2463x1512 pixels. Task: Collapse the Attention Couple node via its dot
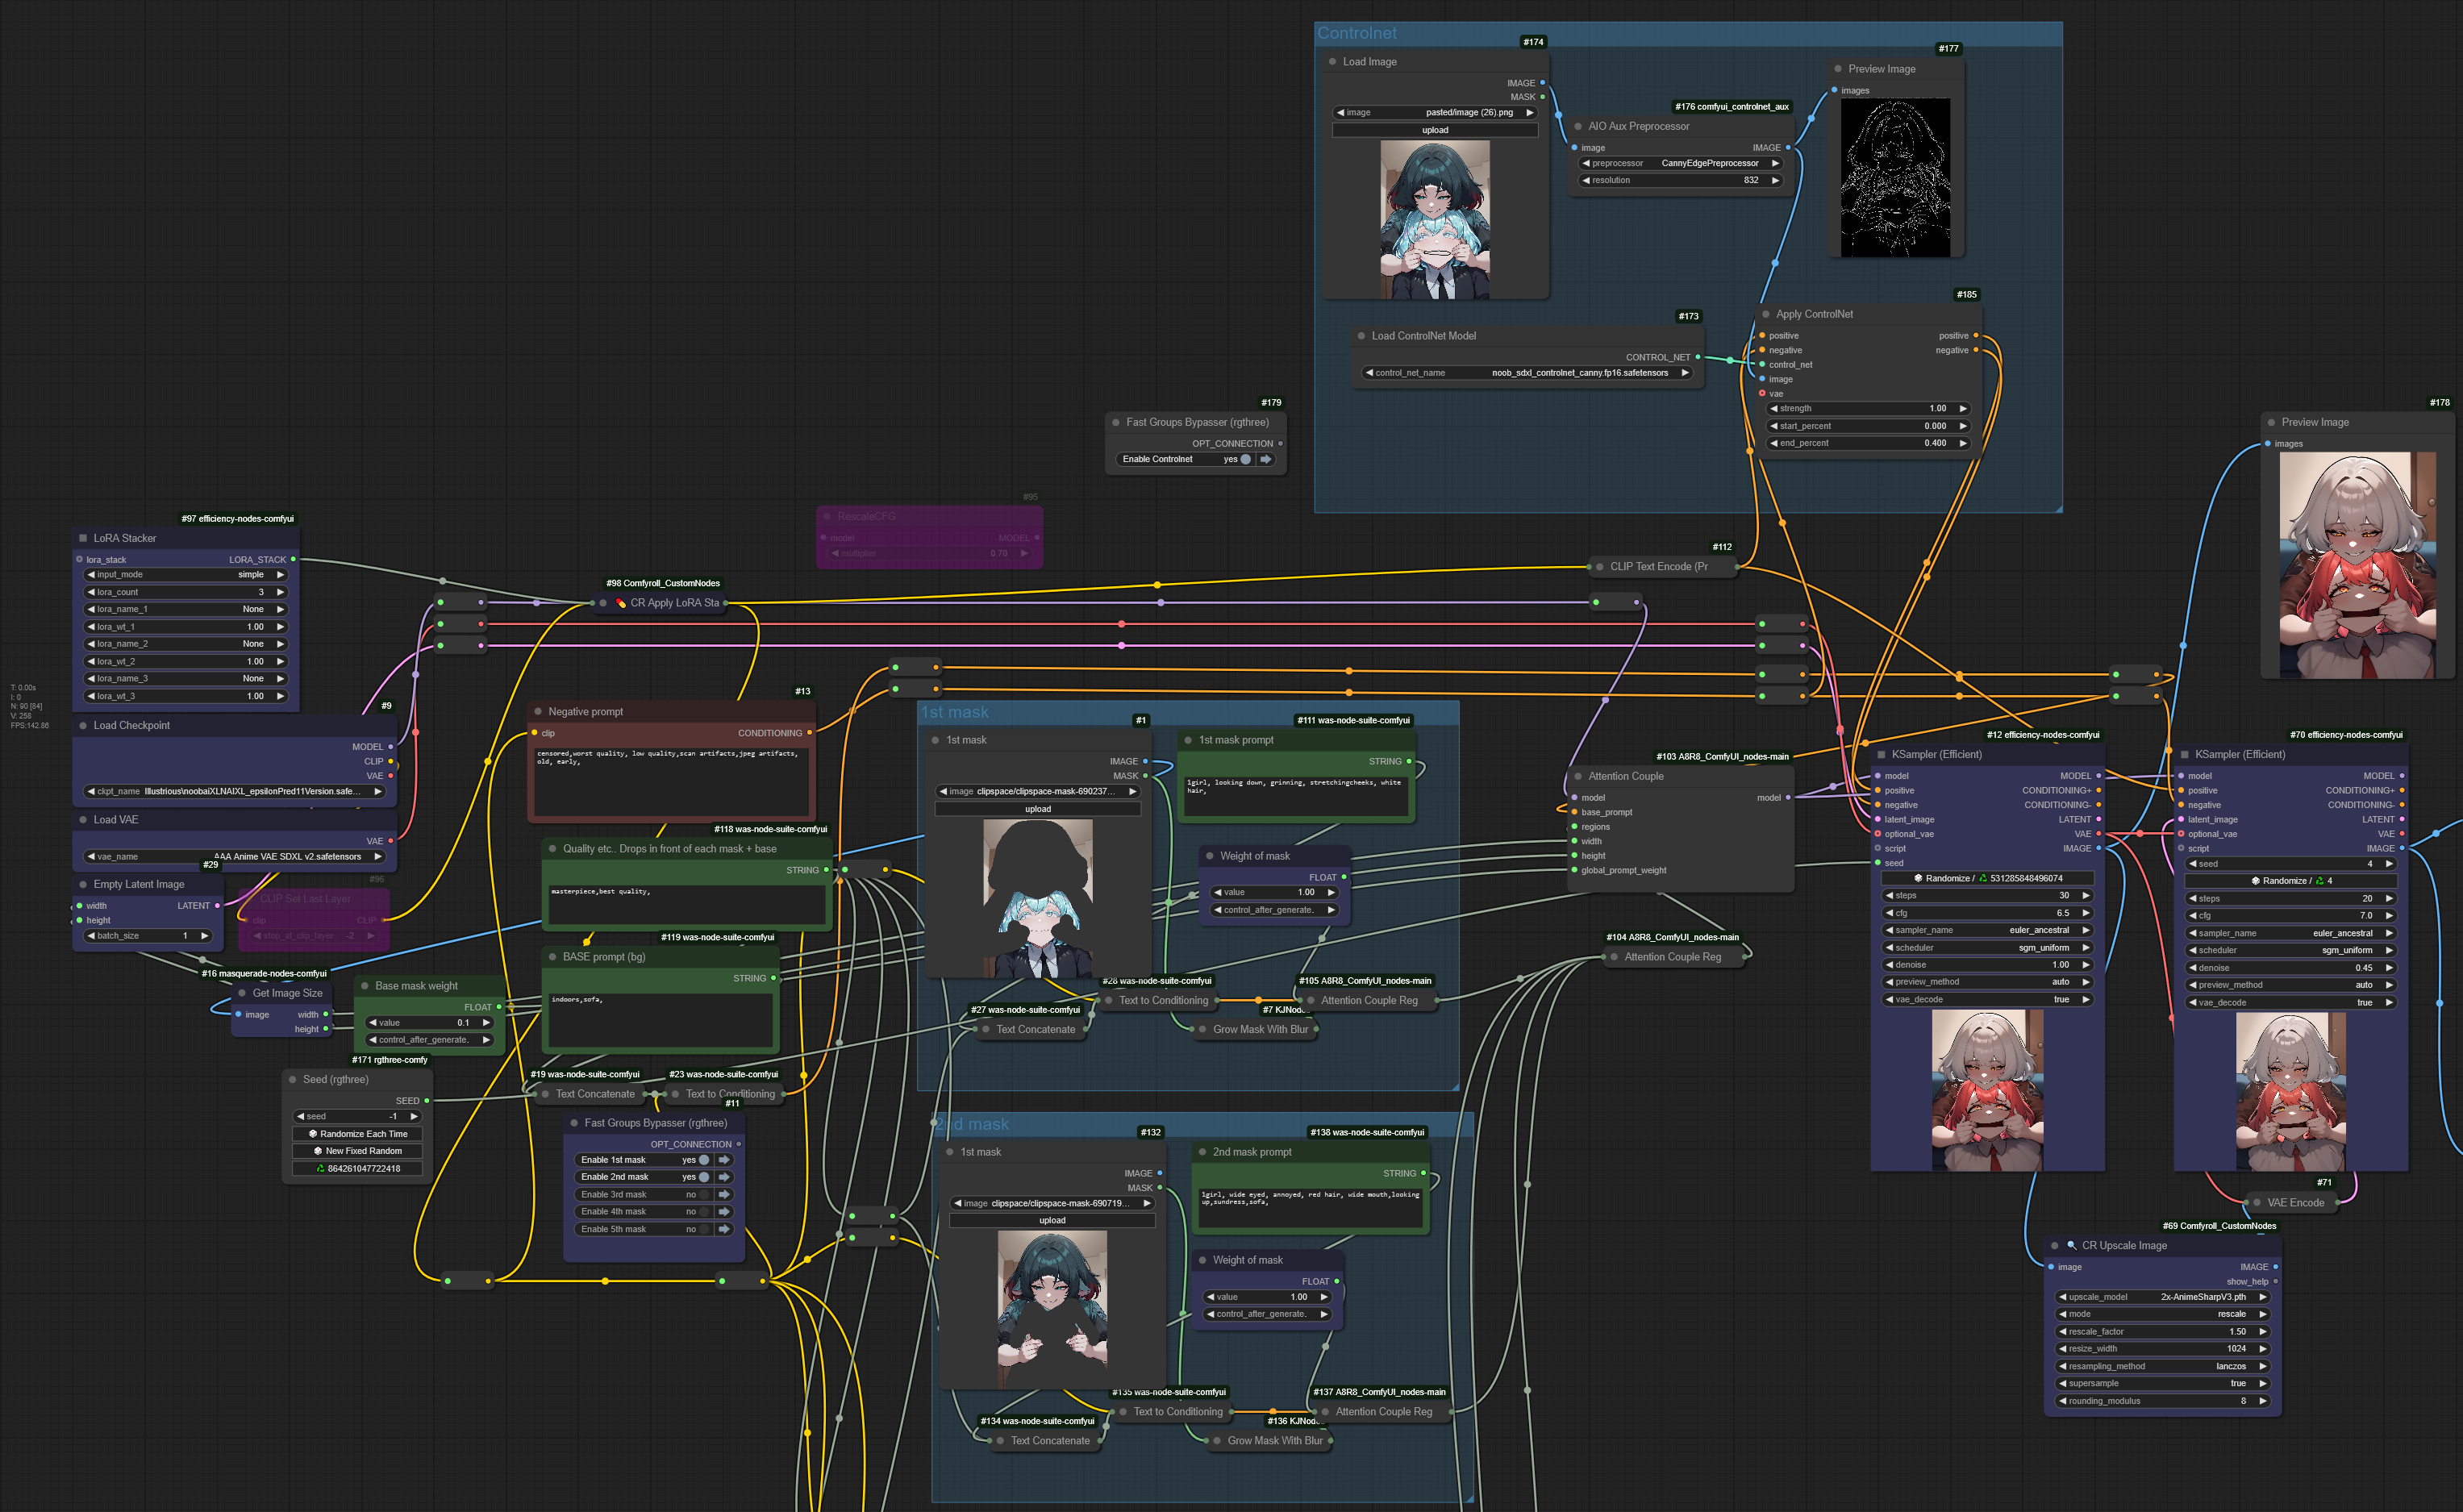click(x=1578, y=776)
